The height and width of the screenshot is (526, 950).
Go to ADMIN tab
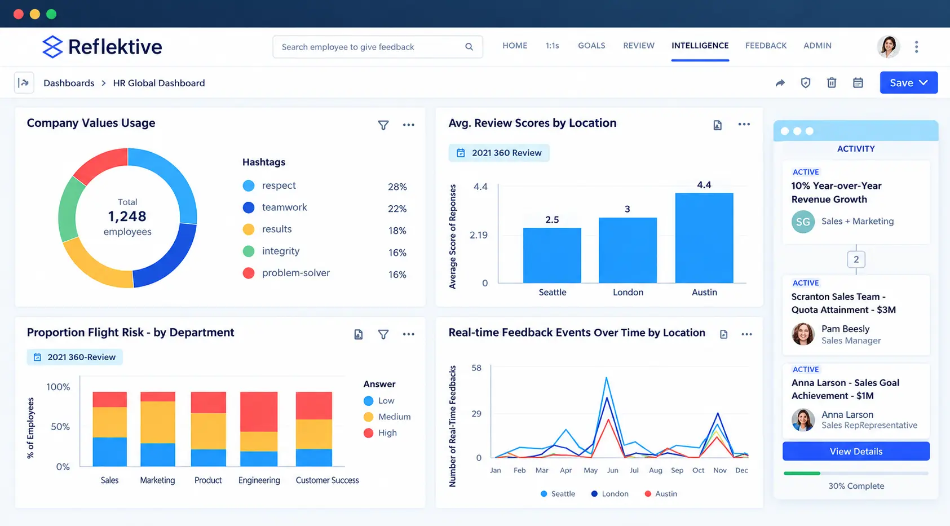(818, 46)
